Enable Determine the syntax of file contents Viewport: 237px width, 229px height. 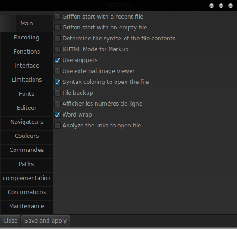tap(58, 39)
